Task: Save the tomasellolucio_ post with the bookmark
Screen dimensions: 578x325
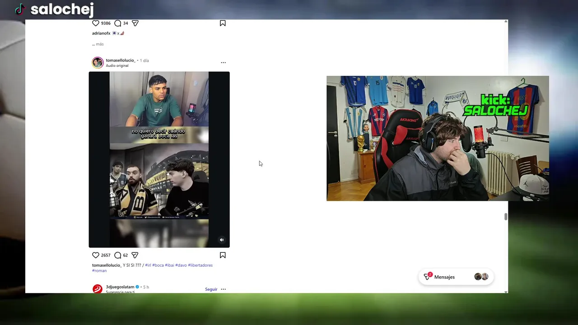Action: pos(223,255)
